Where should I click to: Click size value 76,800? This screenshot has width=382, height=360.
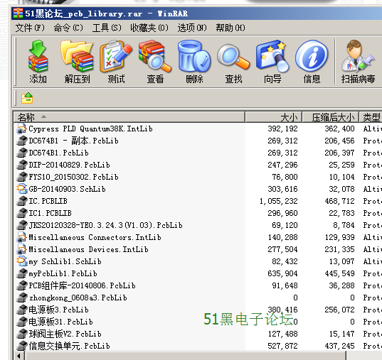click(285, 177)
